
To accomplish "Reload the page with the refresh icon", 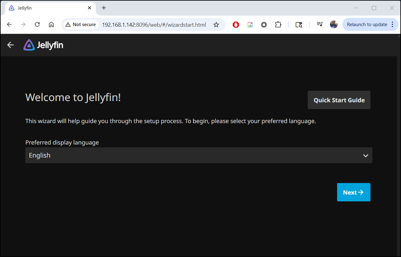I will point(37,25).
